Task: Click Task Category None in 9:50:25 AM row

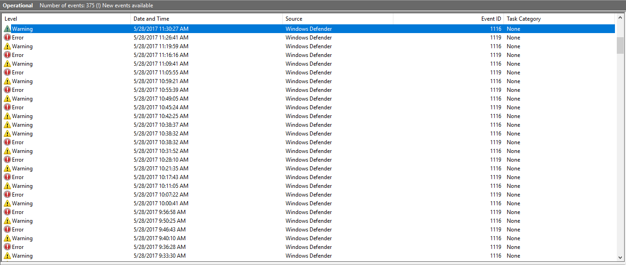Action: [514, 221]
